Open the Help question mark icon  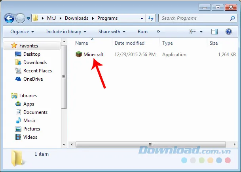coord(228,32)
